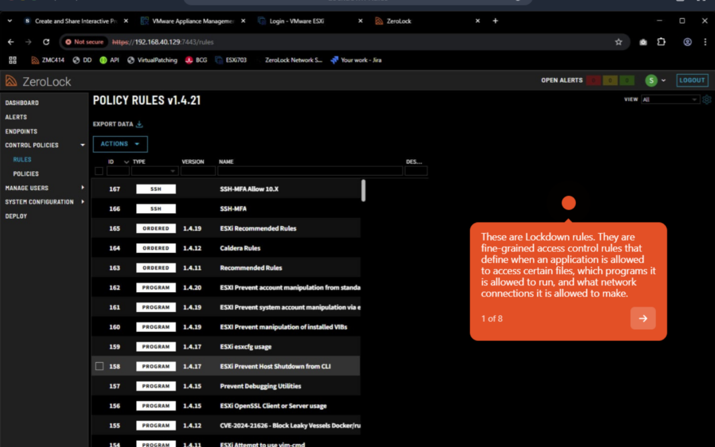
Task: Click the green user avatar icon
Action: [651, 81]
